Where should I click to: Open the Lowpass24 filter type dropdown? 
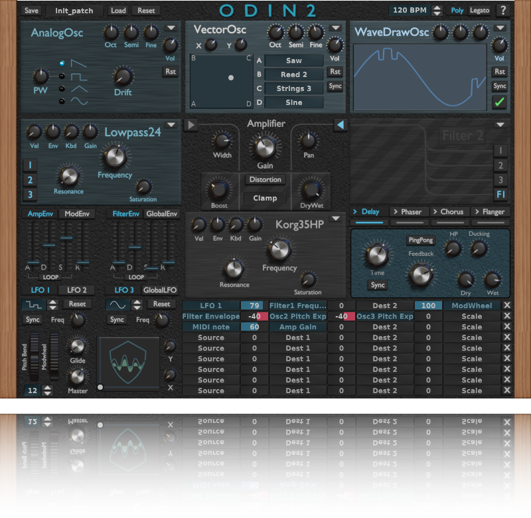click(x=171, y=125)
